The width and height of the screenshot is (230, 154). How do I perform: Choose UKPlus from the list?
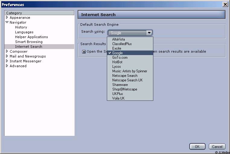point(130,94)
